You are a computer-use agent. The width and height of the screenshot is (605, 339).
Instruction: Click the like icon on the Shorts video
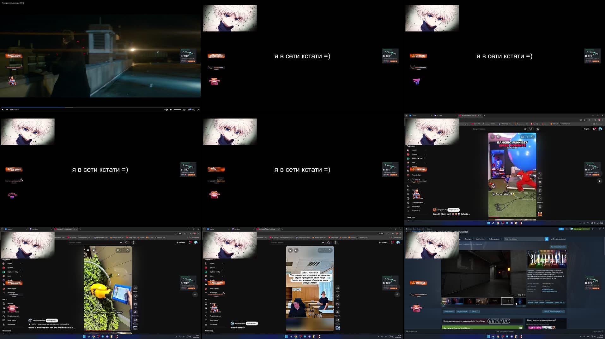[x=540, y=174]
